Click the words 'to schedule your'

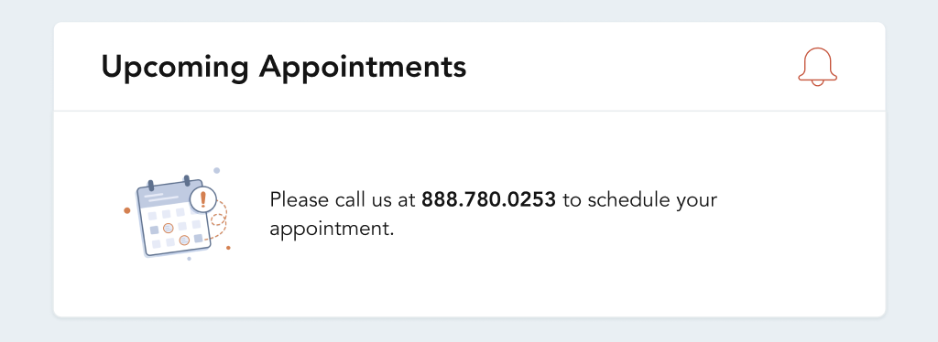639,201
